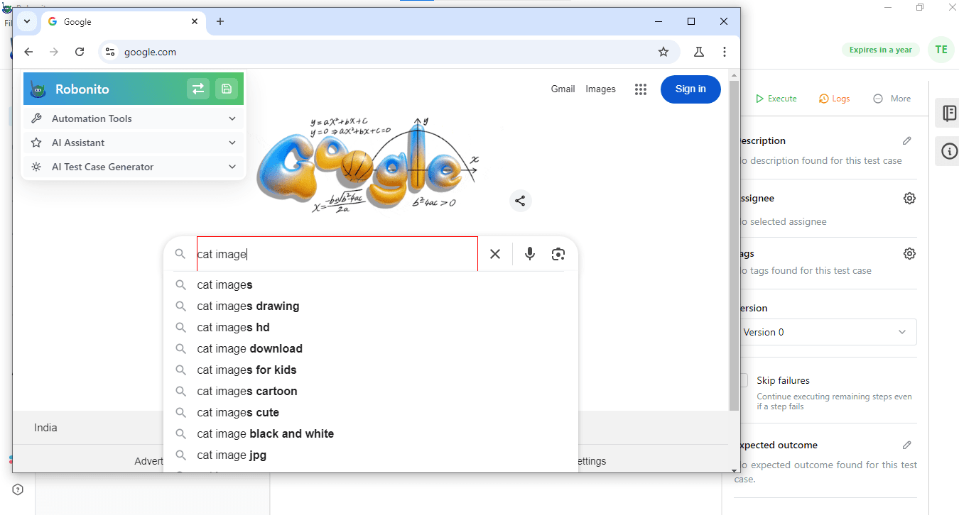Click the star icon beside AI Assistant
The image size is (959, 515).
point(36,143)
